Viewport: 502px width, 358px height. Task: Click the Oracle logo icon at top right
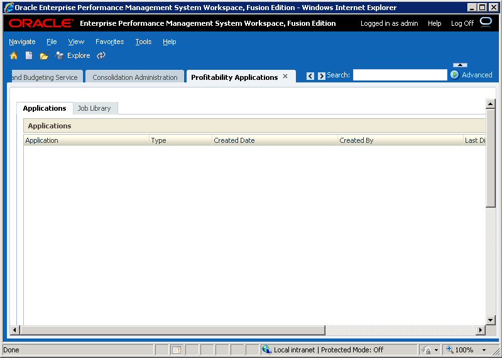pyautogui.click(x=486, y=23)
